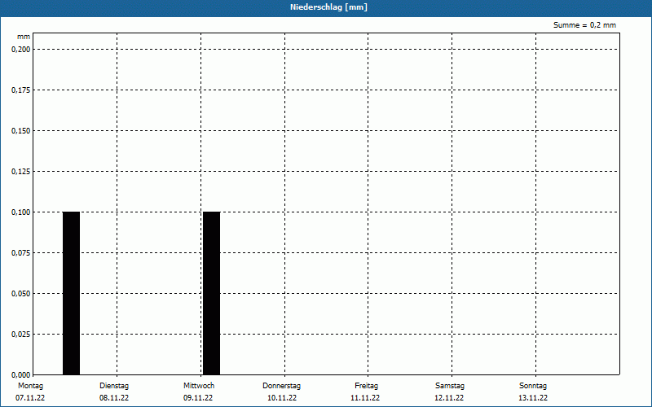Viewport: 652px width, 407px height.
Task: Click the Mittwoch day label
Action: pos(199,386)
